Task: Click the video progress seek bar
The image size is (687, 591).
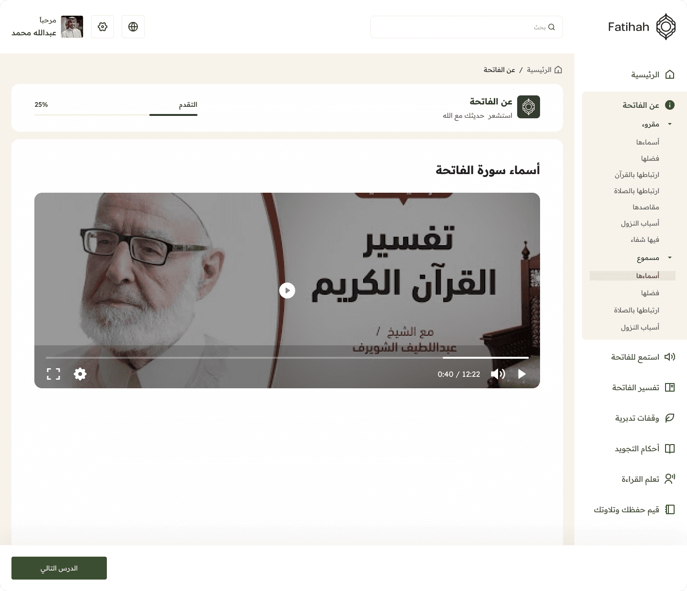Action: point(287,357)
